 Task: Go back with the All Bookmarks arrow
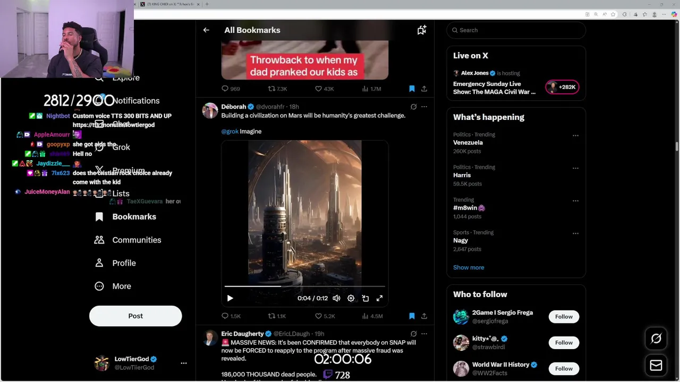pyautogui.click(x=206, y=30)
